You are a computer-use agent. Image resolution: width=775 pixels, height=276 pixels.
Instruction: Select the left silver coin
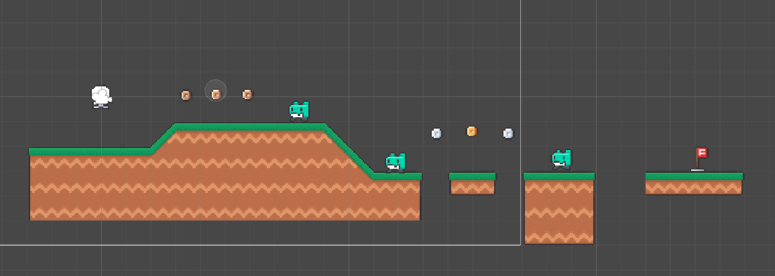436,133
